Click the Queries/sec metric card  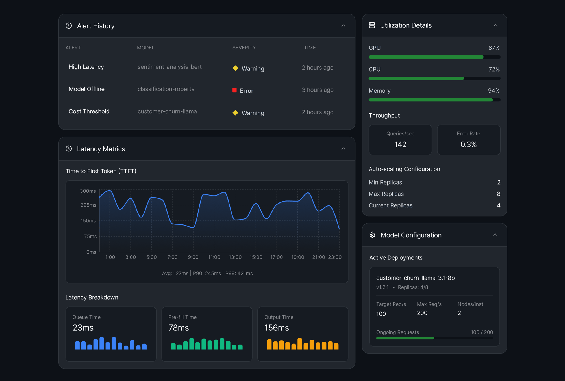(400, 140)
